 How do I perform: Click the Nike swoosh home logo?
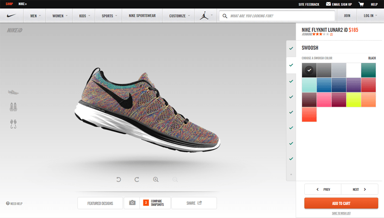(x=11, y=16)
